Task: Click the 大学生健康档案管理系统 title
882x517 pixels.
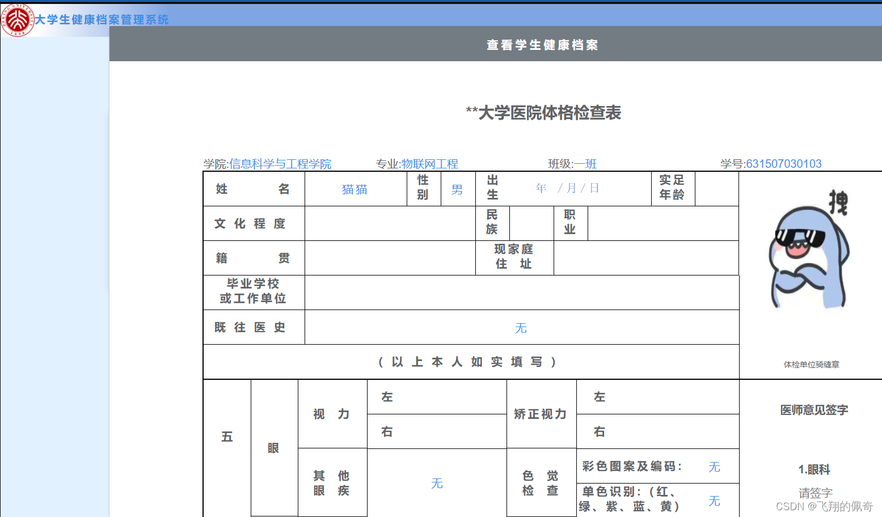Action: point(102,20)
